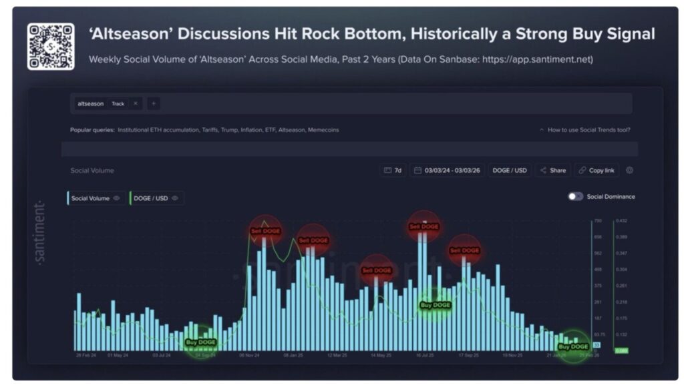Hide the Social Volume metric via eye icon
Image resolution: width=684 pixels, height=385 pixels.
[x=117, y=198]
